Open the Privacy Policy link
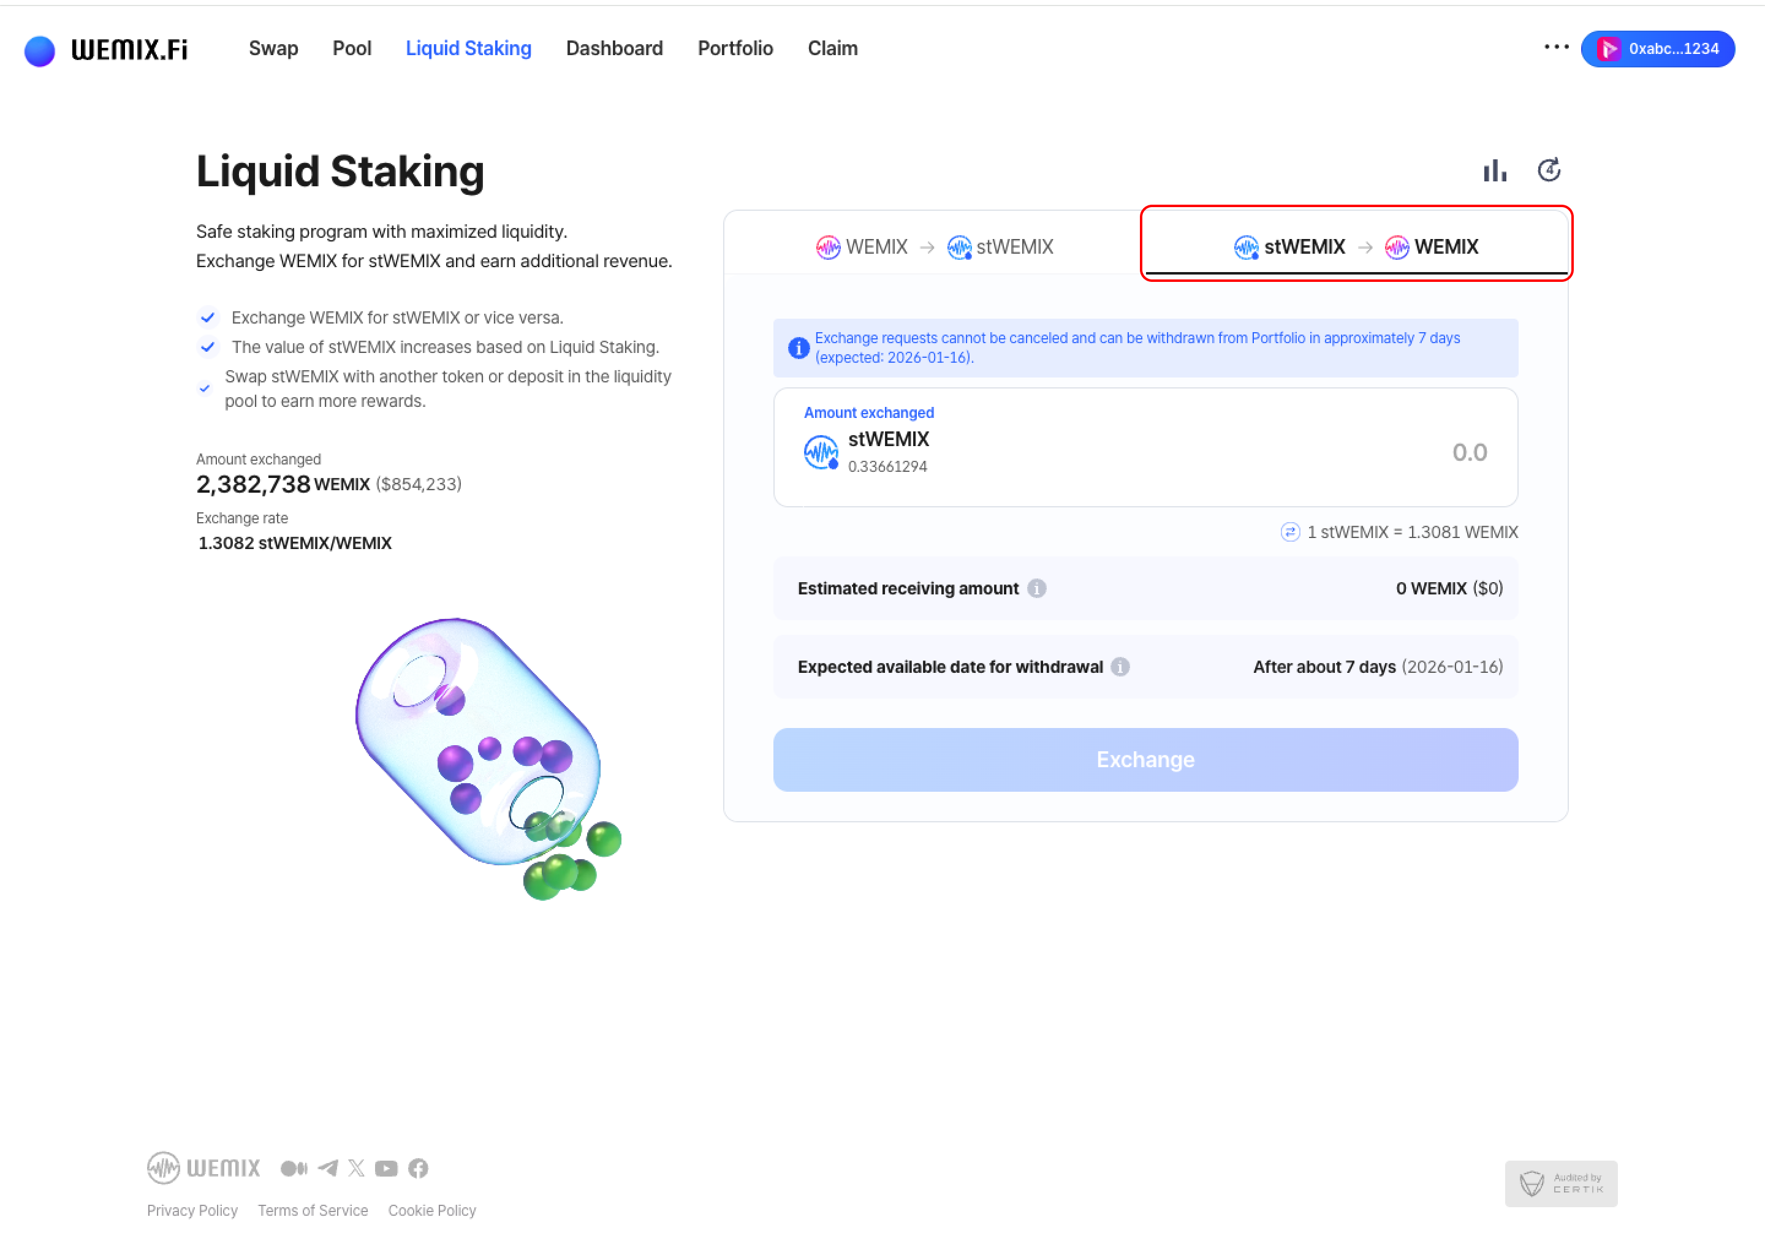This screenshot has height=1255, width=1765. pyautogui.click(x=192, y=1210)
